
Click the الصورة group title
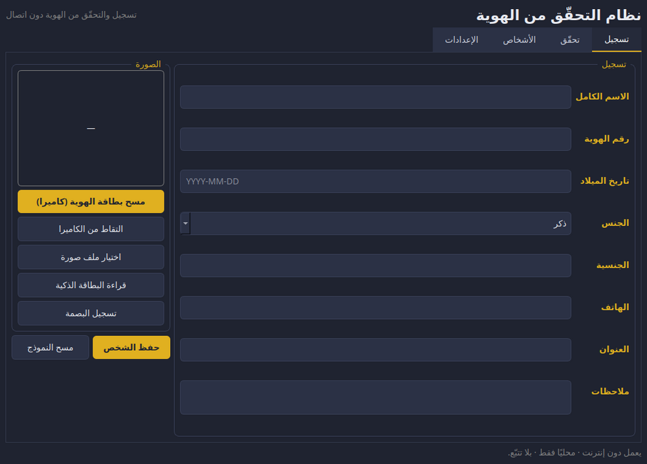coord(148,65)
